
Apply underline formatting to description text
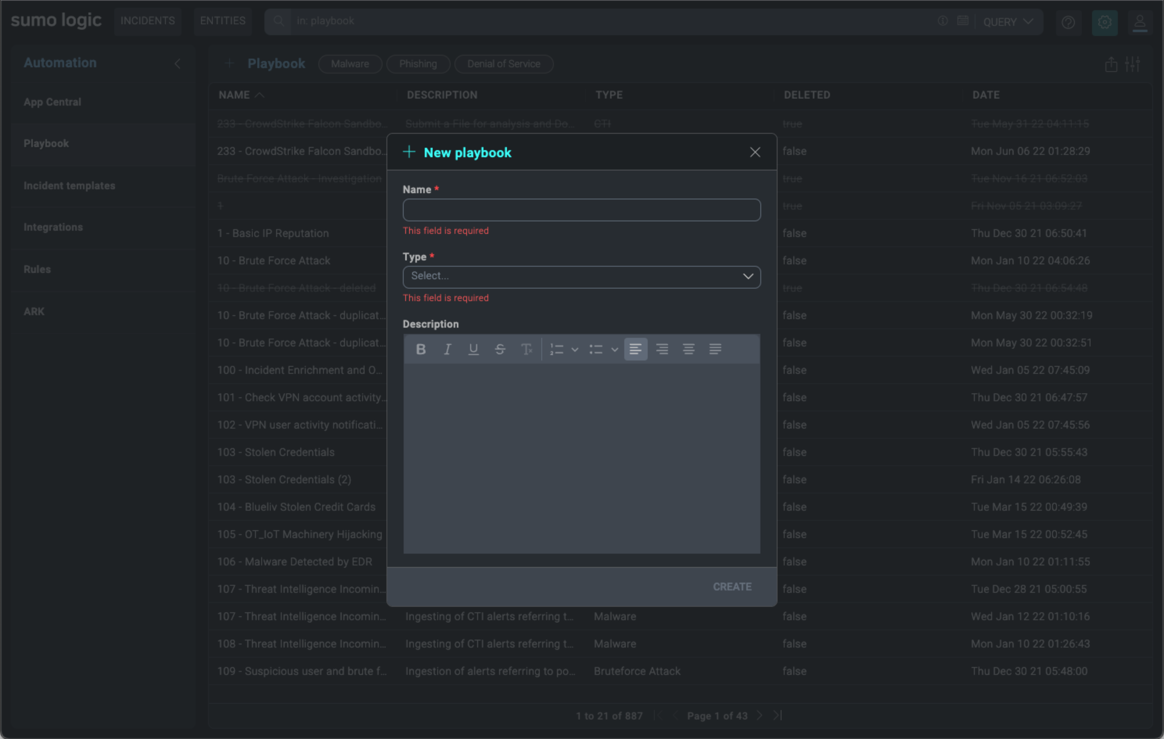pyautogui.click(x=473, y=349)
